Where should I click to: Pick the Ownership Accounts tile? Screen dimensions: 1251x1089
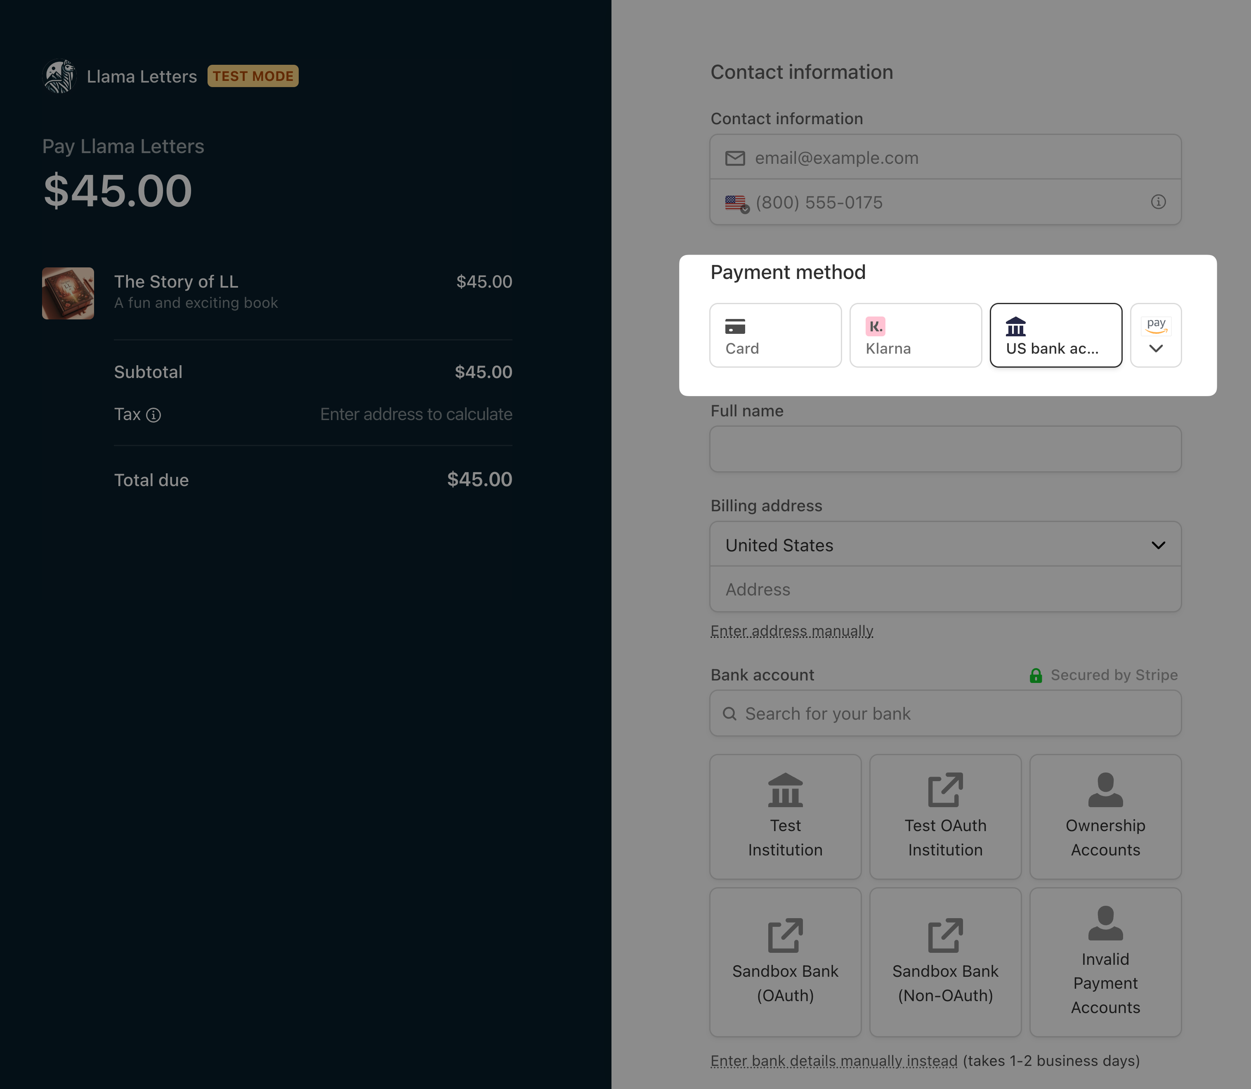coord(1105,816)
